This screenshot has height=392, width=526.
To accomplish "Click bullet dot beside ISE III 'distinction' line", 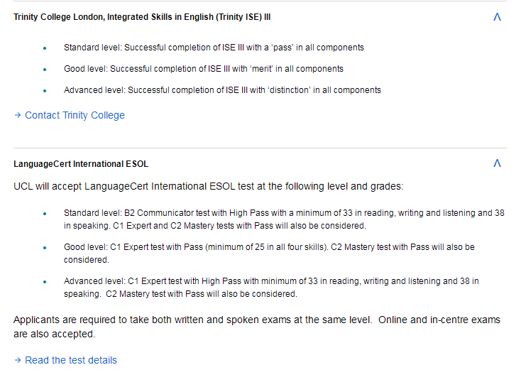I will click(45, 91).
